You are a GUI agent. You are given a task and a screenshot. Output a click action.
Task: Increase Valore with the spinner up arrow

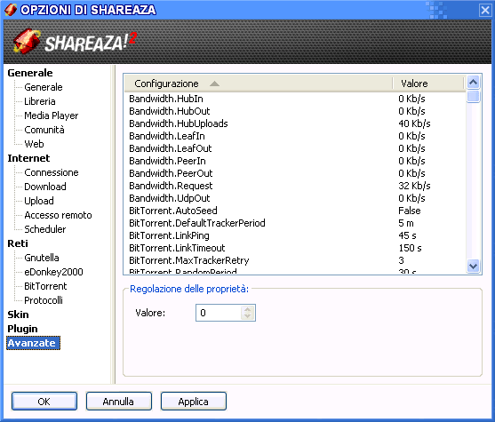[x=248, y=309]
